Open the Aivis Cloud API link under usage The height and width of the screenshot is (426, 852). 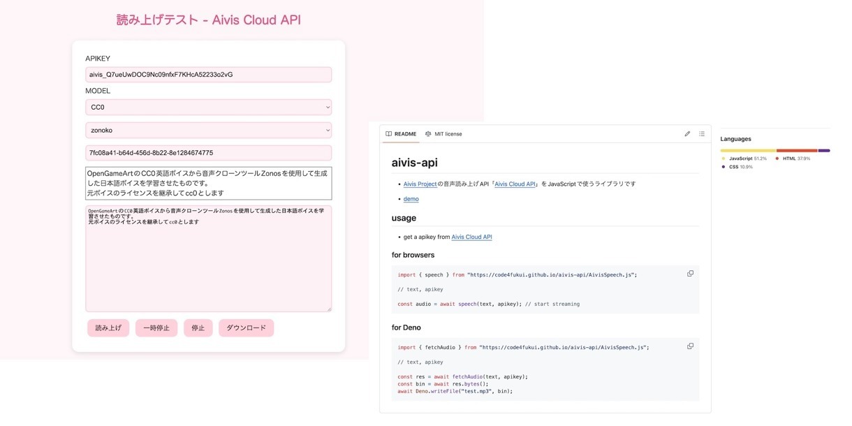[471, 237]
